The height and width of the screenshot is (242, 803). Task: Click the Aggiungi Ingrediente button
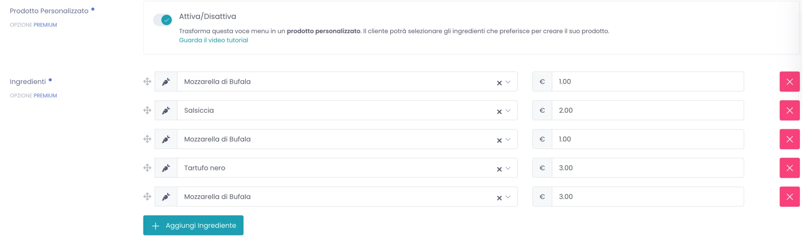(193, 226)
